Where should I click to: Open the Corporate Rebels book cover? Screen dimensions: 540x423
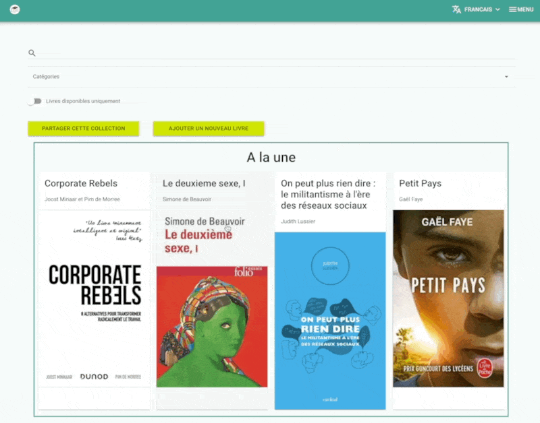click(x=94, y=300)
